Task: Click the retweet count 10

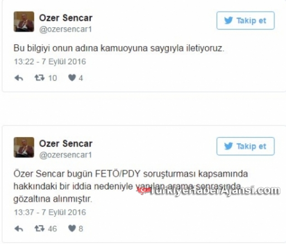Action: click(53, 78)
